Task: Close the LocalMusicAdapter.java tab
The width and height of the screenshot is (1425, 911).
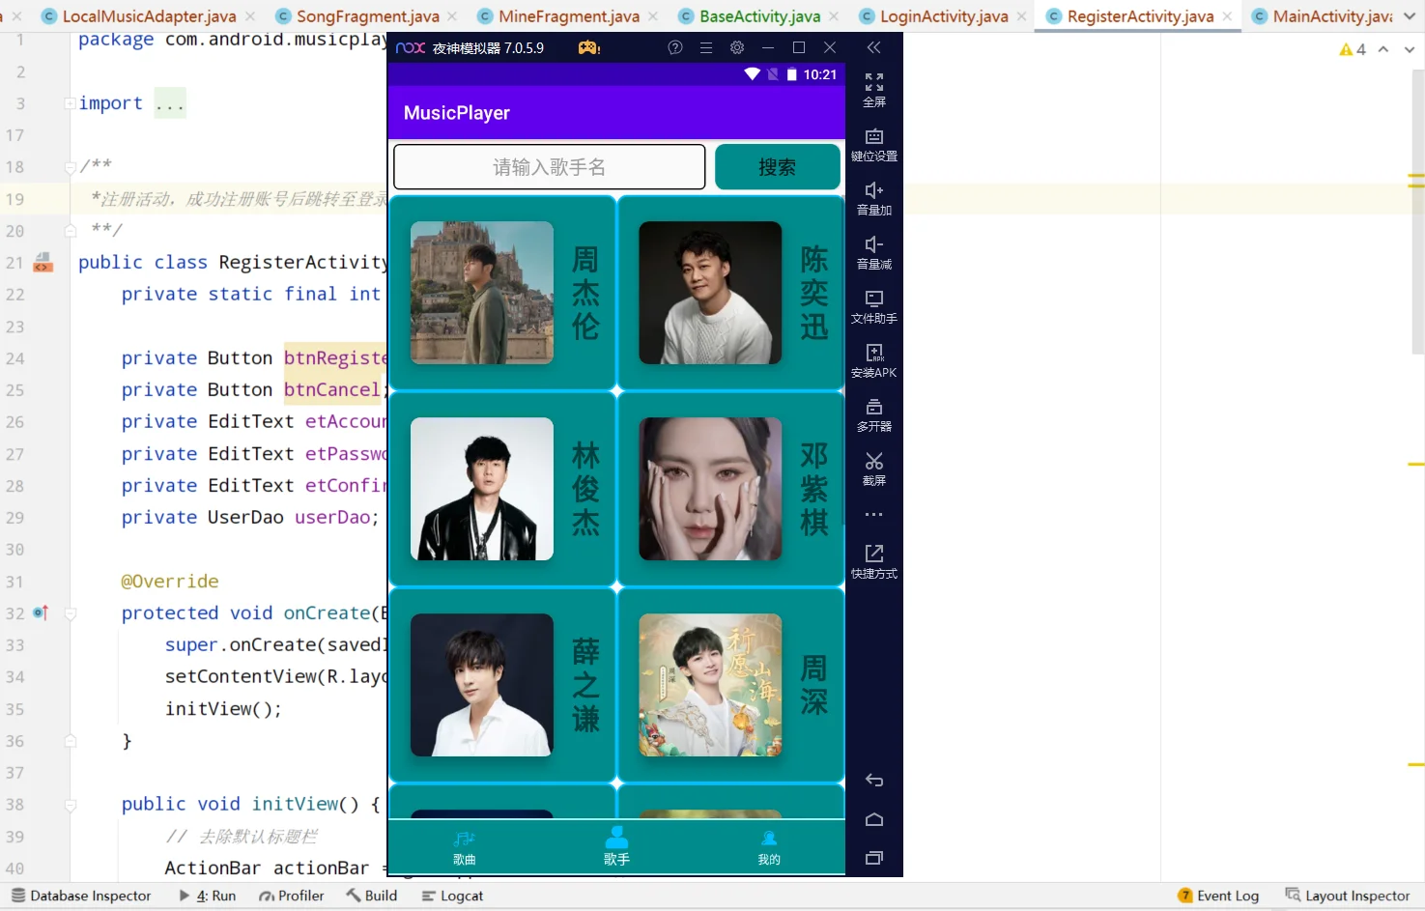Action: (250, 16)
